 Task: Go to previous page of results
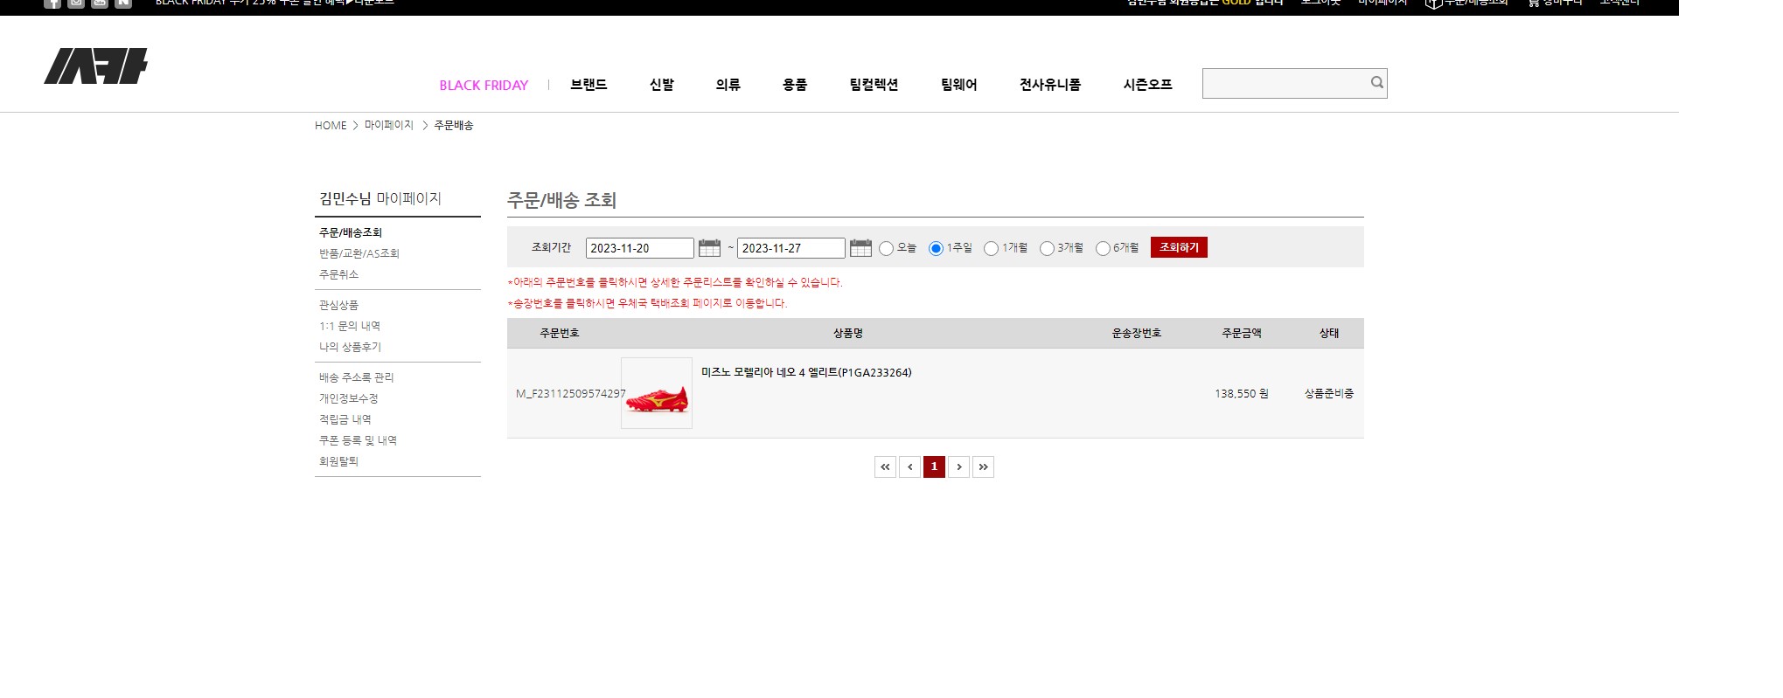click(x=909, y=466)
